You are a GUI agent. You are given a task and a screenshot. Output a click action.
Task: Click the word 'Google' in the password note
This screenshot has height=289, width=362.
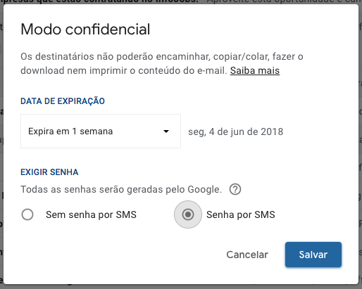[204, 189]
